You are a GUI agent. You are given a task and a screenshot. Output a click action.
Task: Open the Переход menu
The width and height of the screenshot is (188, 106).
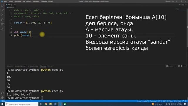(x=29, y=1)
